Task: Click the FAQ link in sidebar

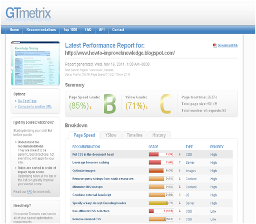Action: [x=29, y=191]
